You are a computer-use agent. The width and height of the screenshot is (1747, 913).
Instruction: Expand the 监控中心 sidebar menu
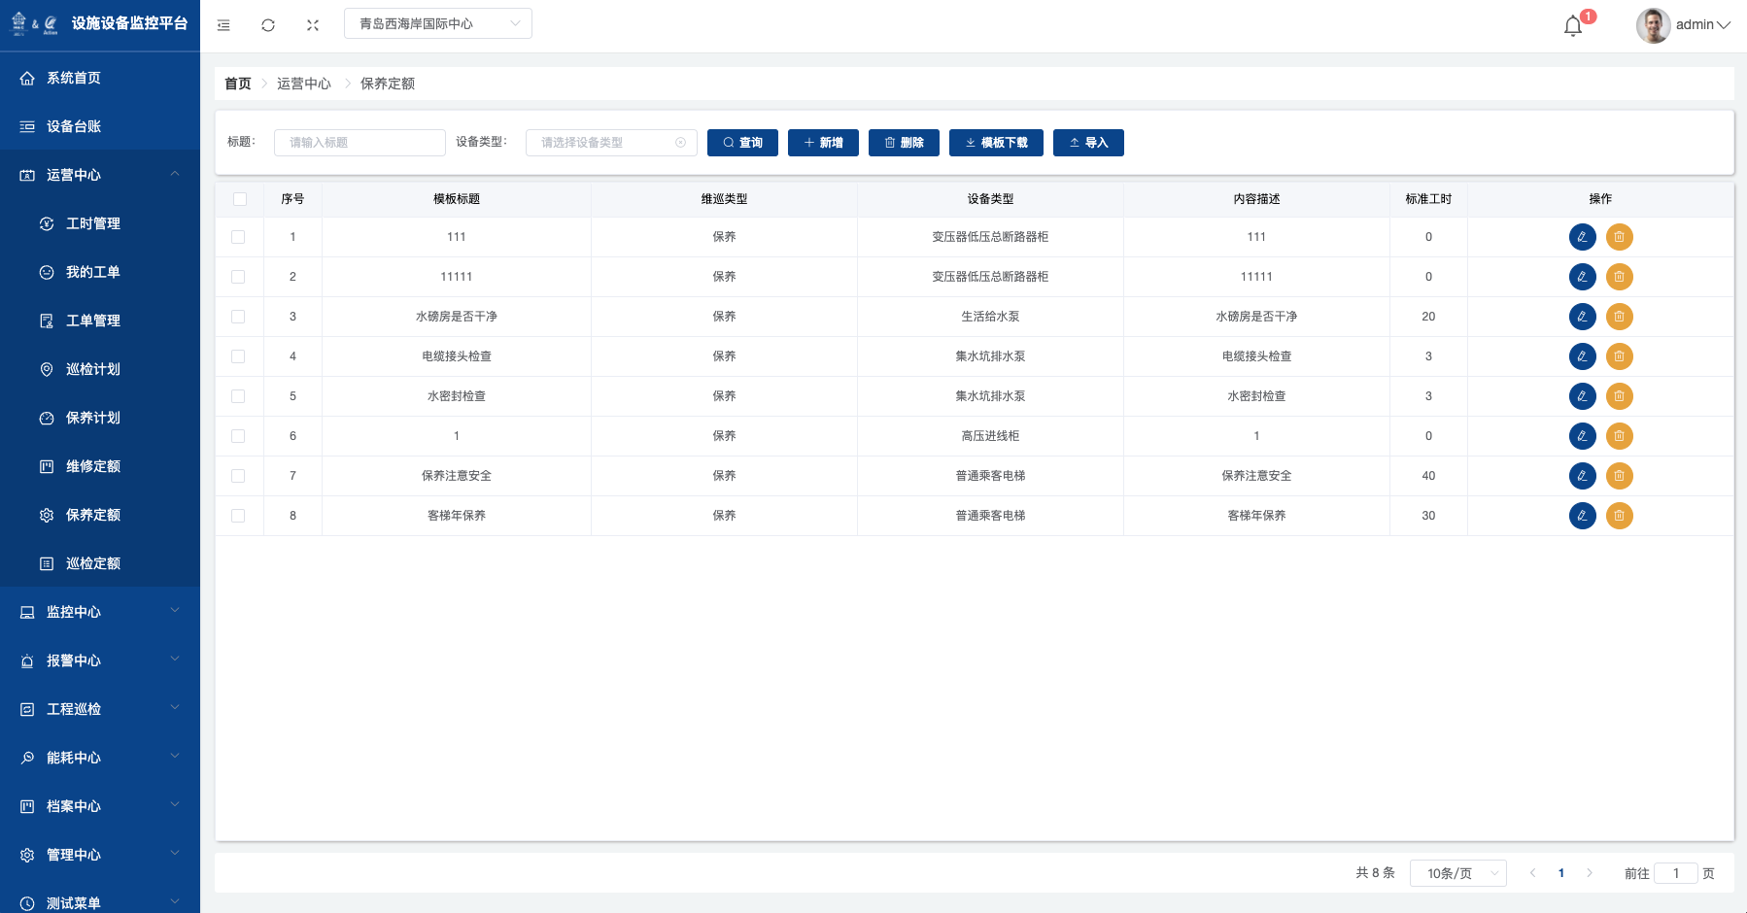coord(99,612)
